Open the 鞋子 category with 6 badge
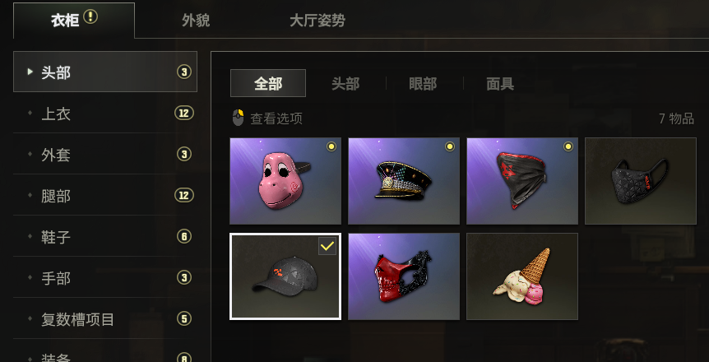Viewport: 709px width, 362px height. [105, 237]
